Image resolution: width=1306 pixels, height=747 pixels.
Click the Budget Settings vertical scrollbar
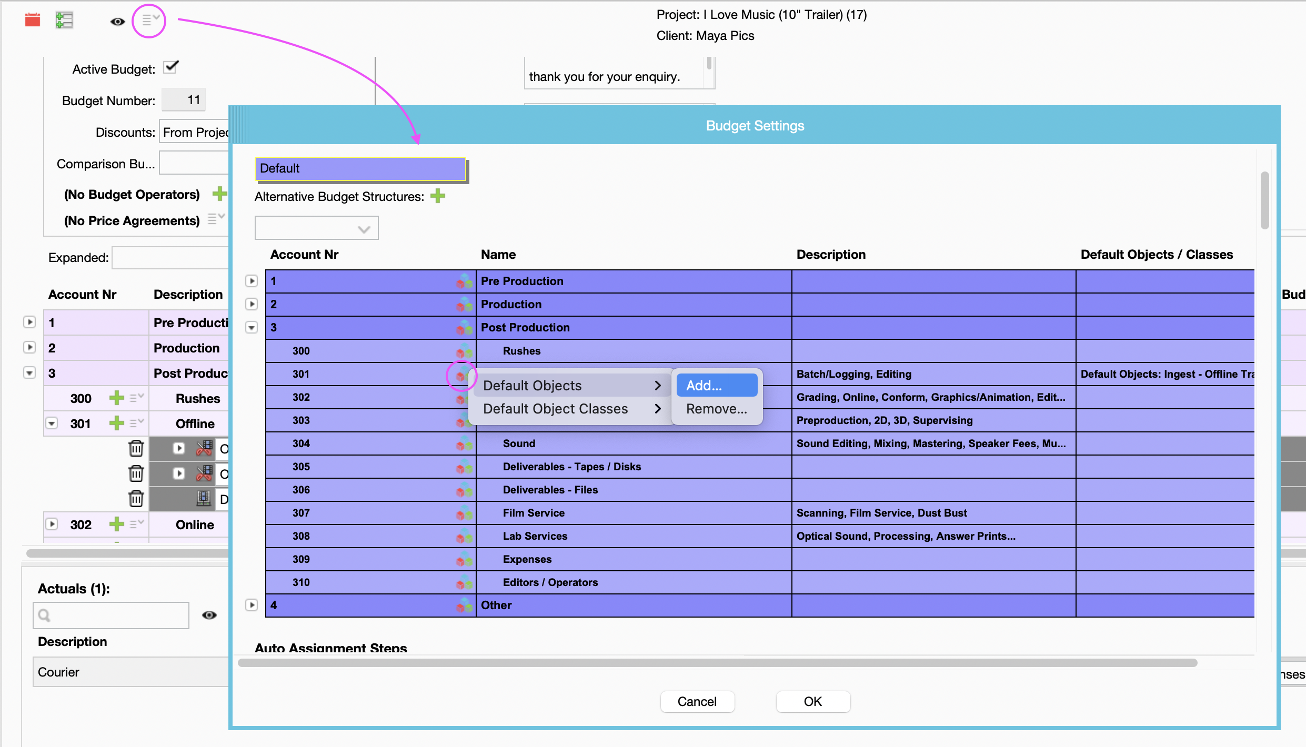[x=1265, y=201]
